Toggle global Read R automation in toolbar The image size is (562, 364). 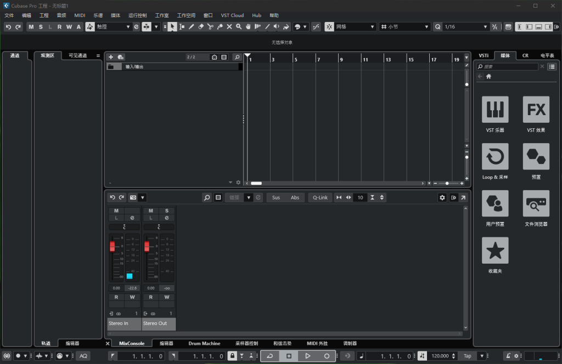[x=59, y=27]
